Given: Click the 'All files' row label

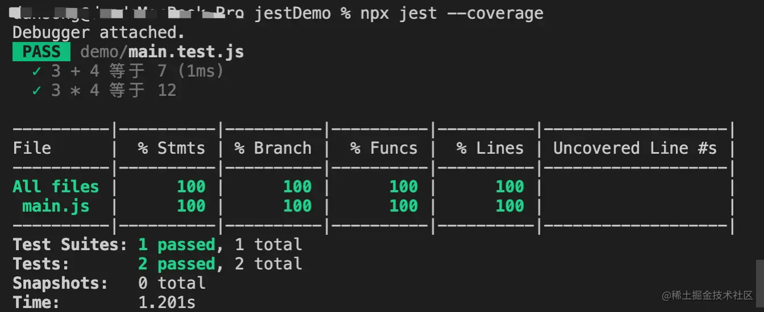Looking at the screenshot, I should coord(56,187).
